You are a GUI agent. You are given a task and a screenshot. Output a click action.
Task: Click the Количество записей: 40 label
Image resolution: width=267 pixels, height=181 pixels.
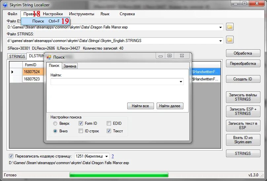(x=103, y=48)
